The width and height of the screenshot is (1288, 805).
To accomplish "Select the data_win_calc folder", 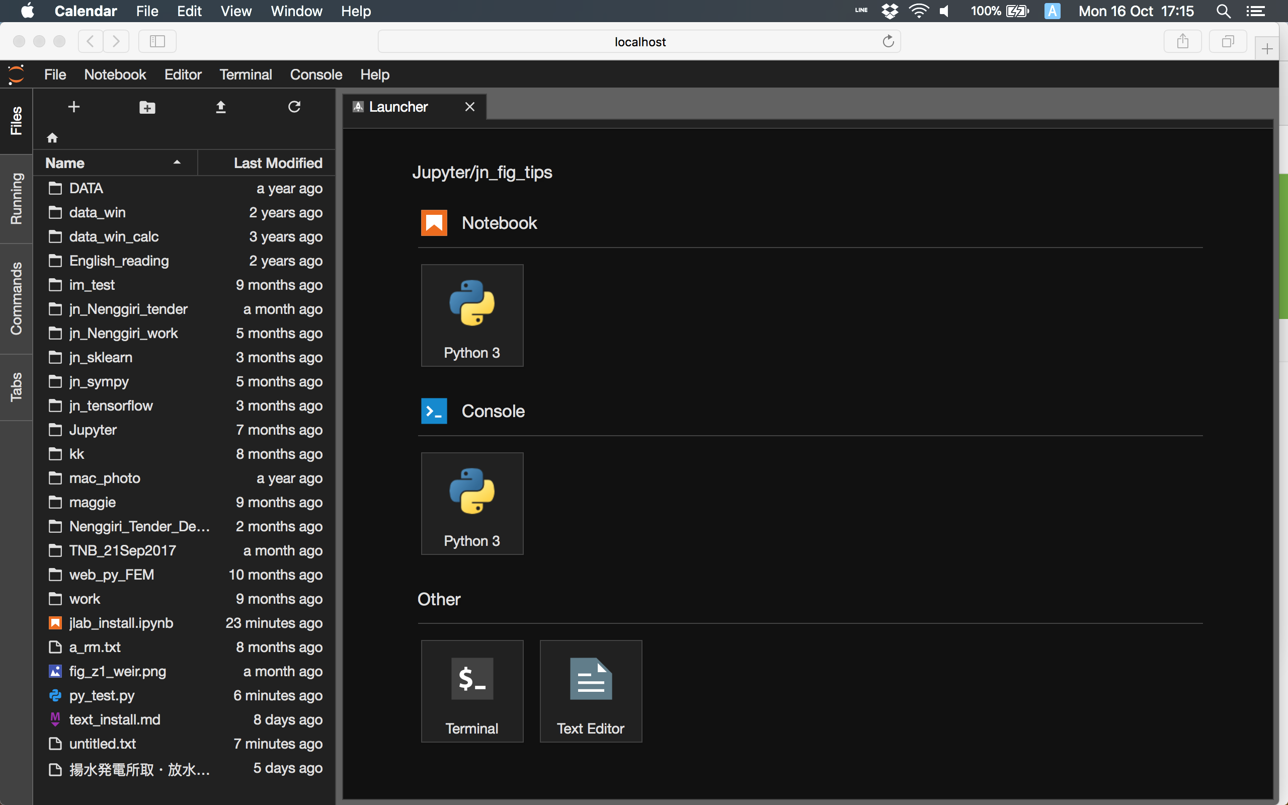I will [x=184, y=236].
